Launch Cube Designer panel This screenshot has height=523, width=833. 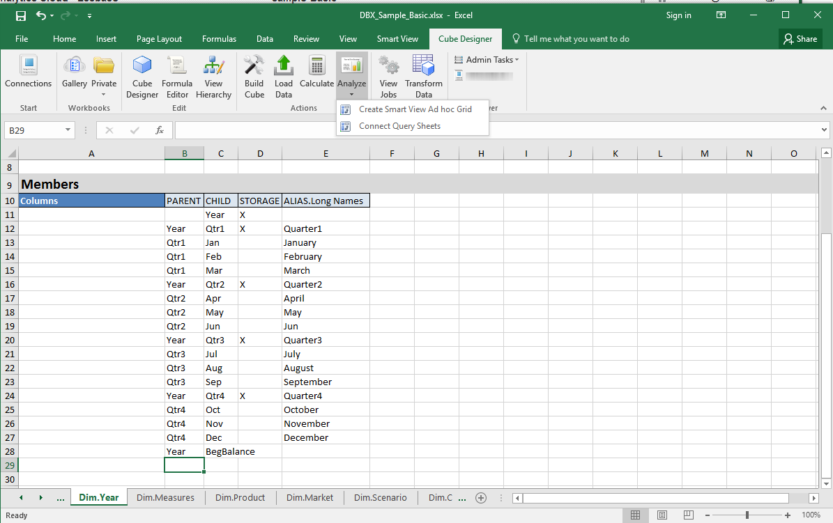[x=142, y=77]
